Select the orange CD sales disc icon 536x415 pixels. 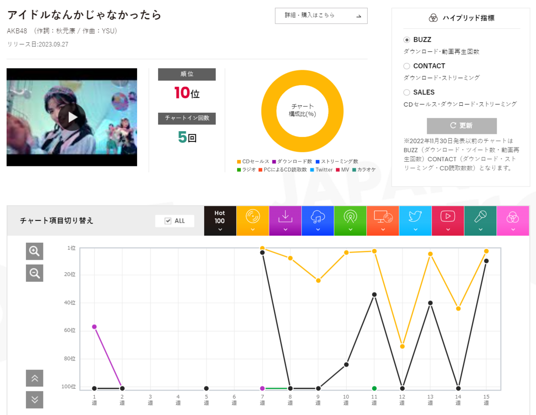pos(252,220)
